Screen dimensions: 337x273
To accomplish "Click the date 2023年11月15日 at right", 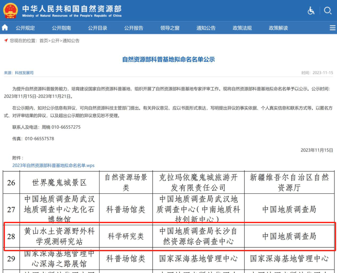I will pyautogui.click(x=317, y=150).
